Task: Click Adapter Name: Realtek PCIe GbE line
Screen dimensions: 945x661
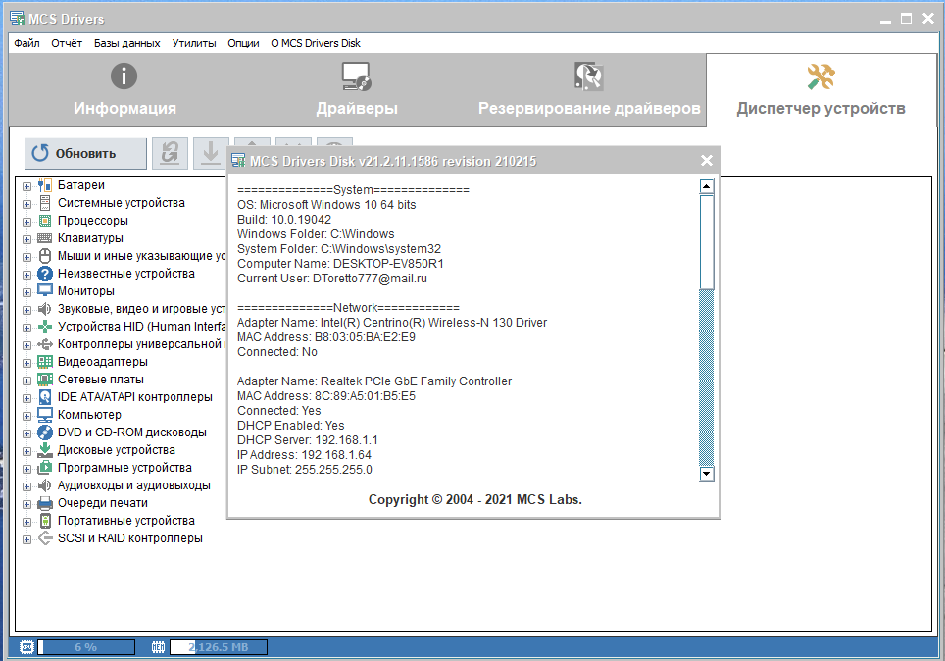Action: 374,381
